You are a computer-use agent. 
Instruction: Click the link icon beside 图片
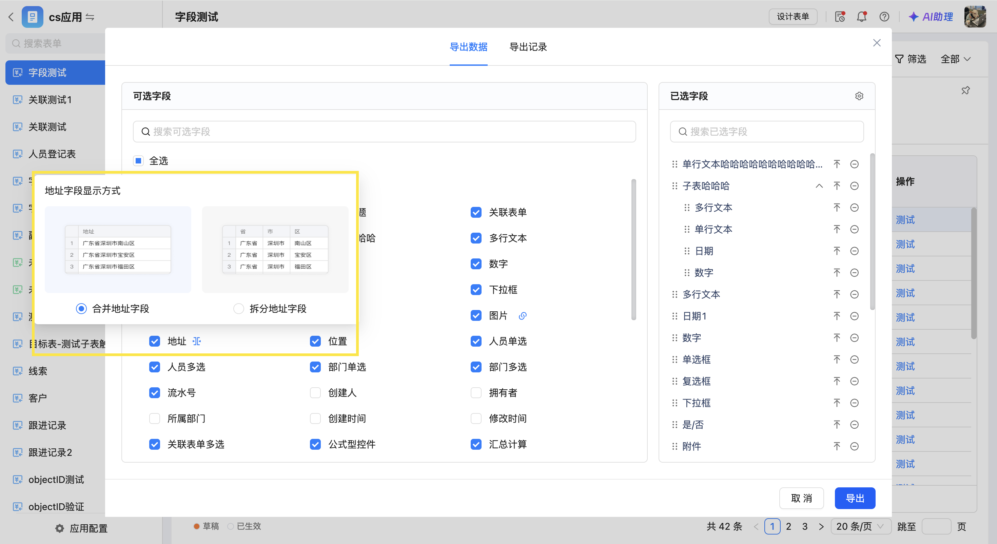point(523,315)
